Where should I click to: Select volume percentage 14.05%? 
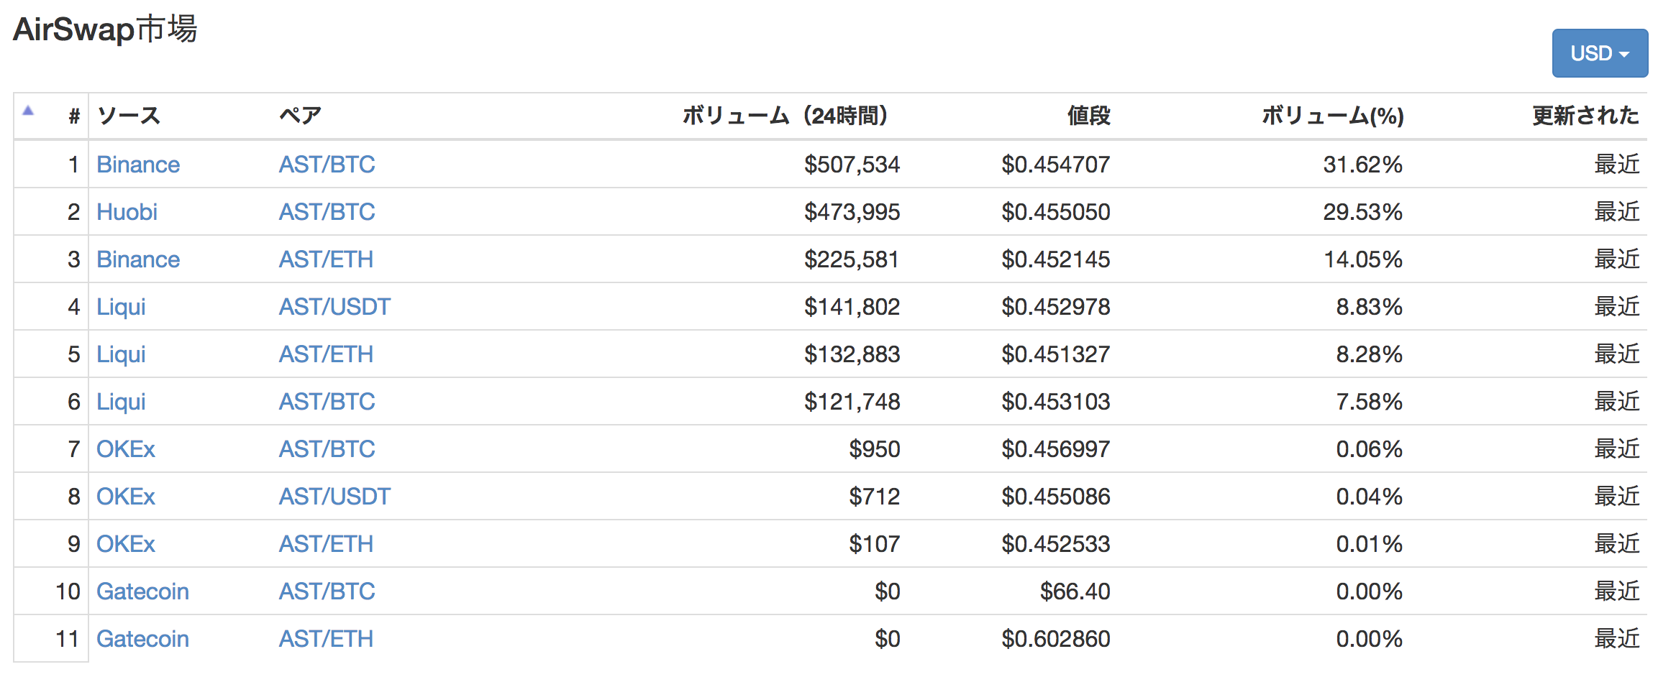[x=1363, y=259]
